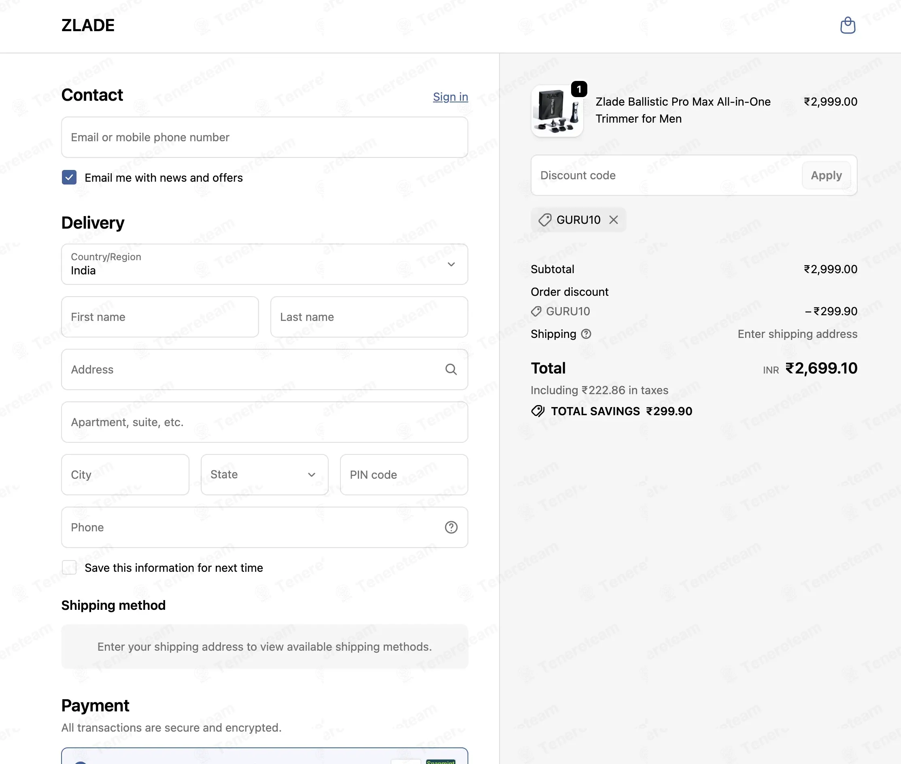The width and height of the screenshot is (901, 764).
Task: Click the discount amount −₹299.90
Action: click(x=831, y=312)
